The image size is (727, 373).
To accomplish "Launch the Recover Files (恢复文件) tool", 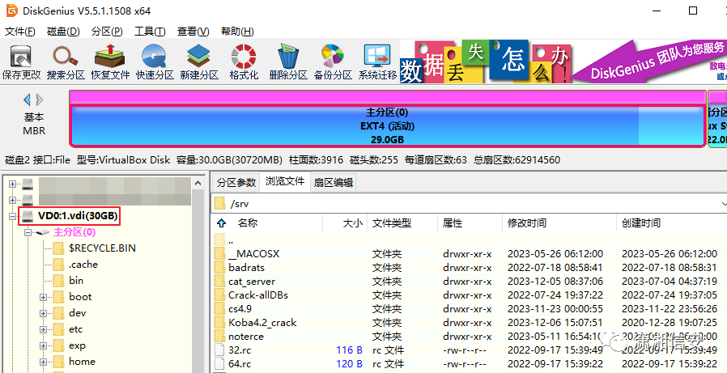I will pyautogui.click(x=110, y=62).
